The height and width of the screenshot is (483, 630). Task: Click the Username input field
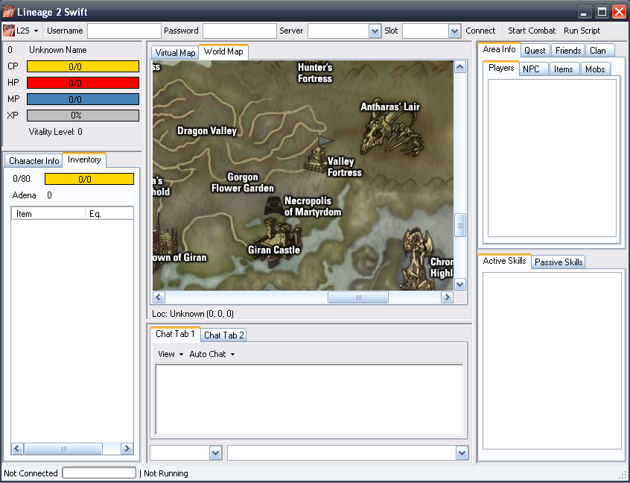[124, 31]
